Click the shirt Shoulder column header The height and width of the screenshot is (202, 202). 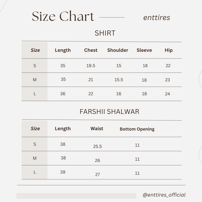click(118, 50)
